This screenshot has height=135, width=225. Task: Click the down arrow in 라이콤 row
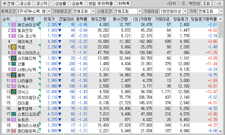pos(60,103)
